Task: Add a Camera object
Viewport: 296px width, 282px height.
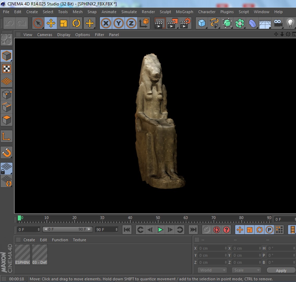Action: (278, 23)
